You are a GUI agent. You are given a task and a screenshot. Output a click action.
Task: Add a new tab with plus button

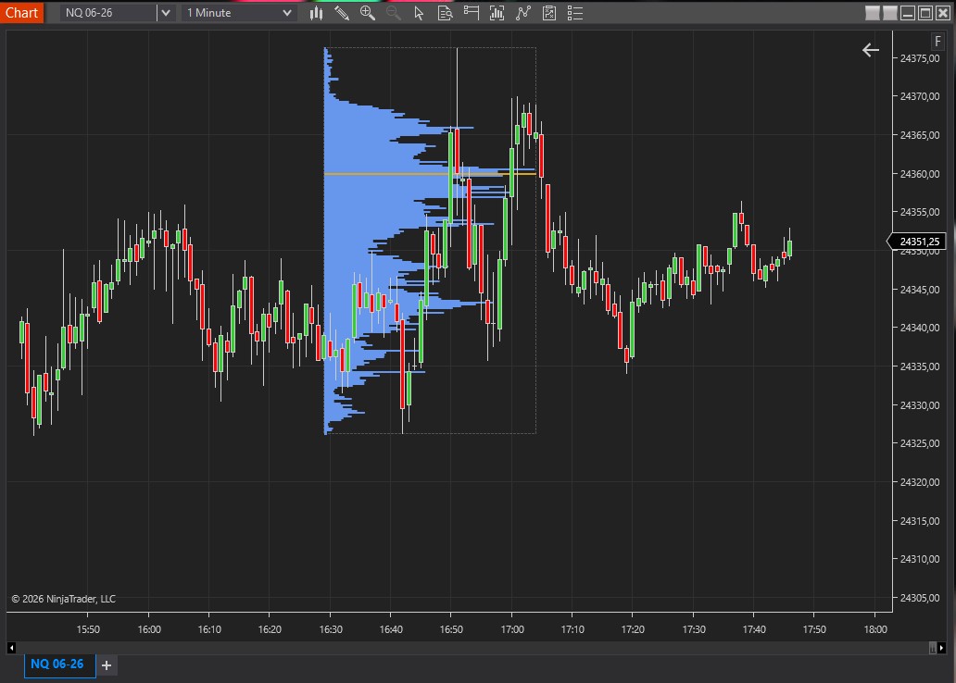[x=107, y=664]
